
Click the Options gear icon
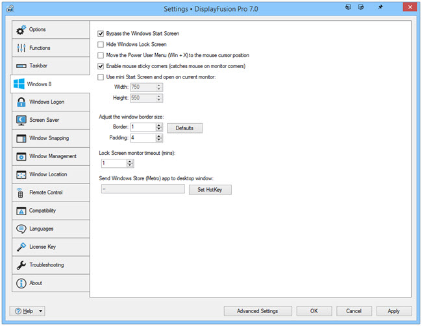[21, 30]
